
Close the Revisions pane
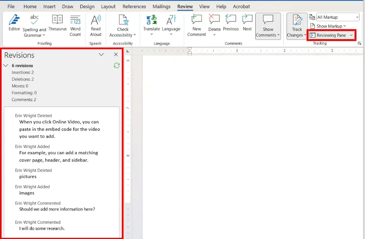click(x=116, y=54)
